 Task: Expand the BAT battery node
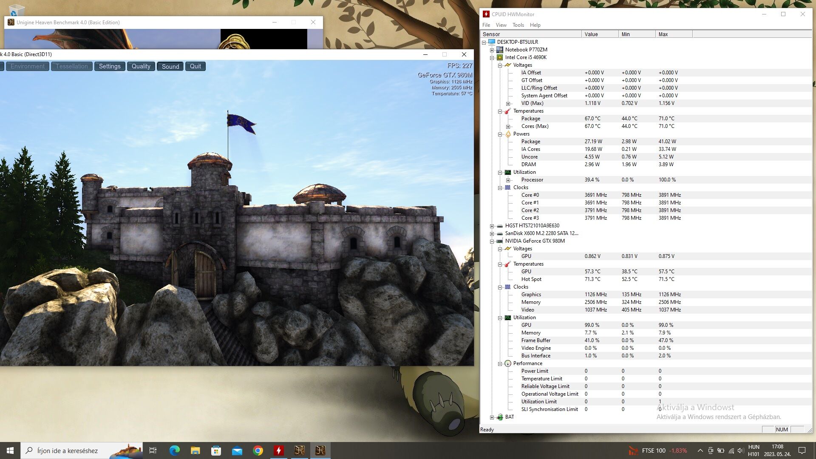[x=492, y=417]
